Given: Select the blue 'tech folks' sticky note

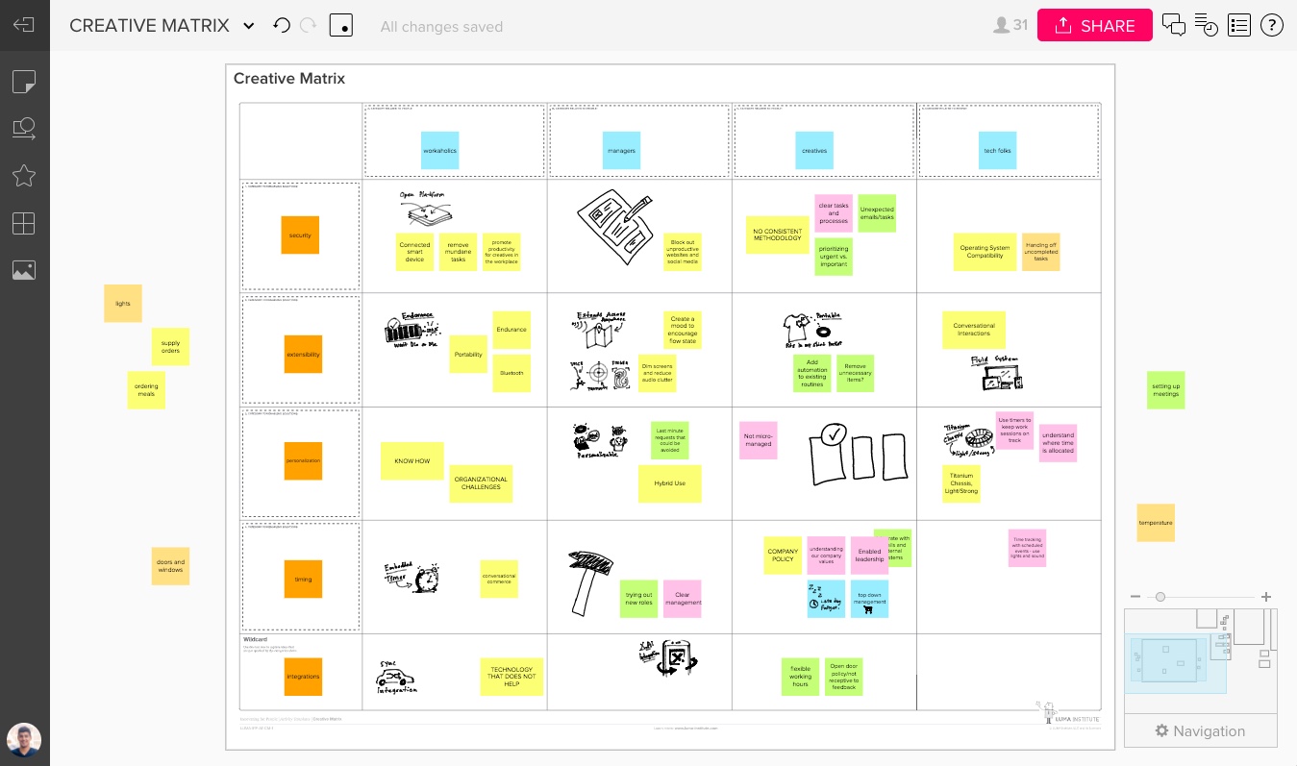Looking at the screenshot, I should point(997,151).
